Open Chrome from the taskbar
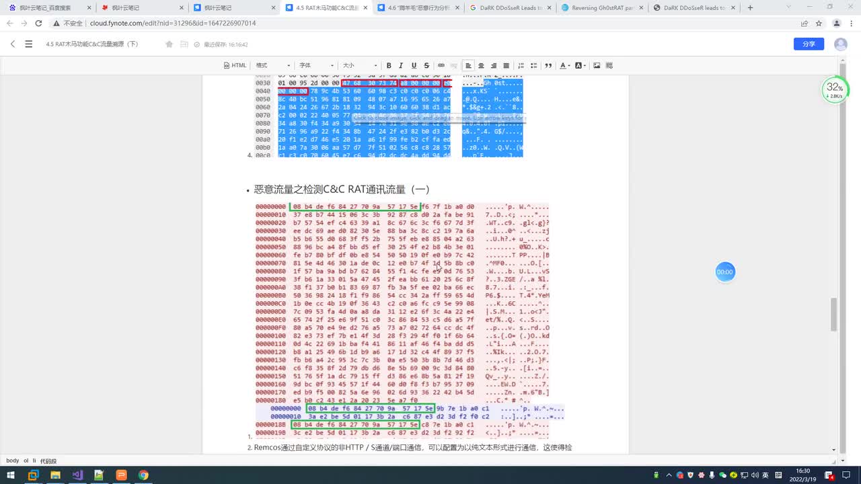The height and width of the screenshot is (484, 861). (143, 475)
